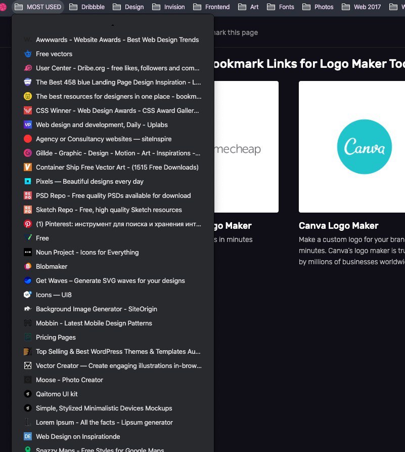Click the Canva logo thumbnail card
This screenshot has width=405, height=452.
[352, 147]
